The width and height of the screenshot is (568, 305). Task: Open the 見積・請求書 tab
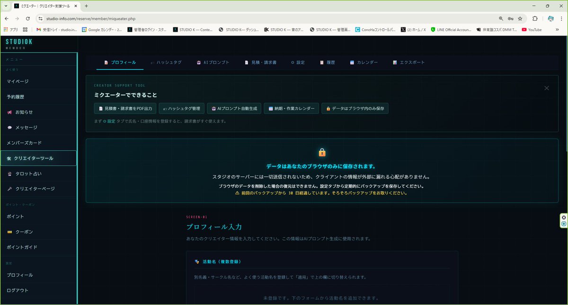(x=260, y=62)
